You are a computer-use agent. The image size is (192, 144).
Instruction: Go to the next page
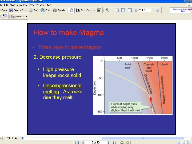point(109,142)
